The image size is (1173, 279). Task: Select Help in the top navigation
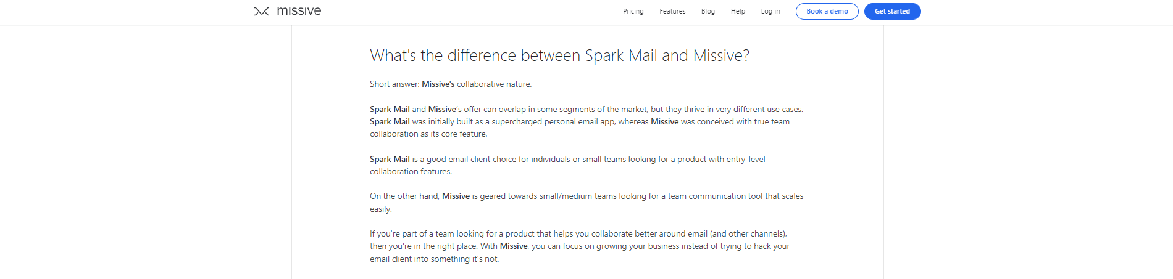(738, 12)
